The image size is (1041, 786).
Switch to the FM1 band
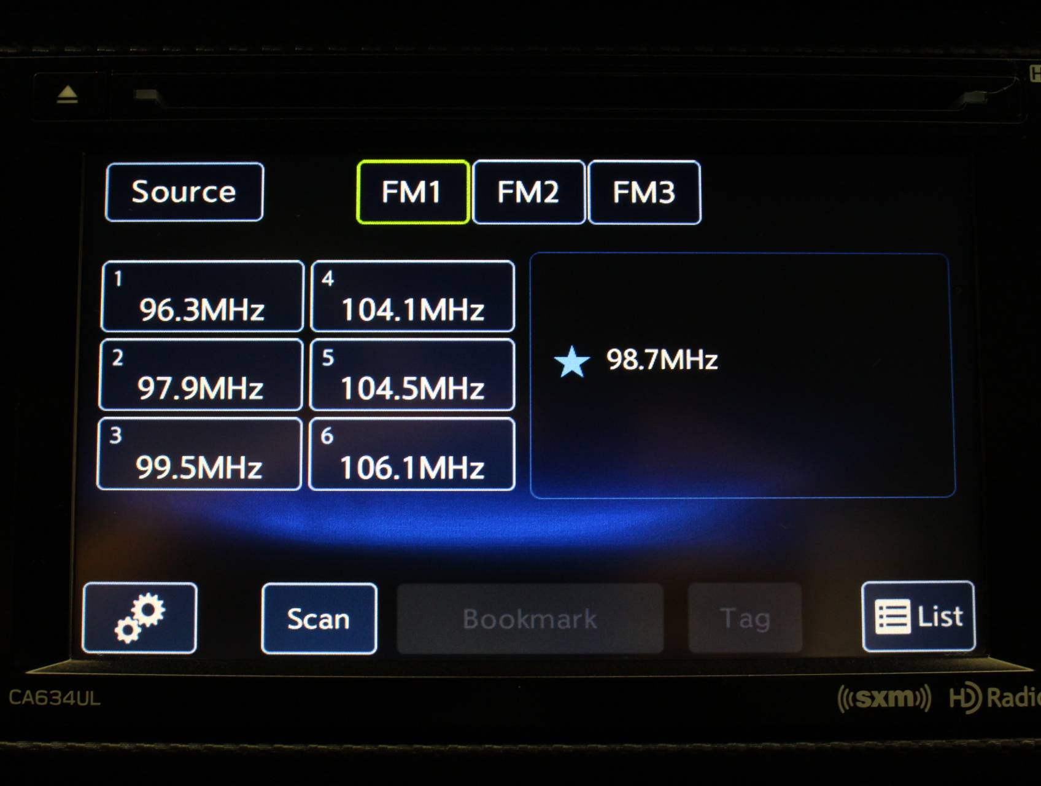412,192
